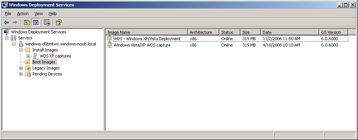Click the Legacy Images folder icon
The image size is (358, 140).
point(28,68)
